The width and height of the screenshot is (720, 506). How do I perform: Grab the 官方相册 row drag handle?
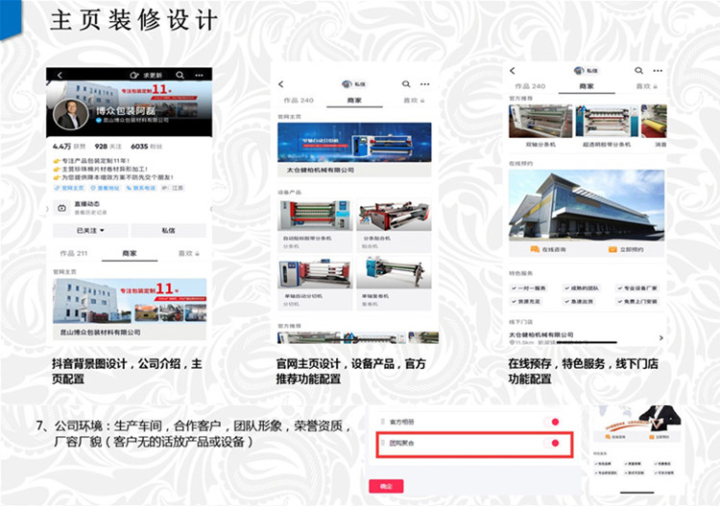coord(382,422)
